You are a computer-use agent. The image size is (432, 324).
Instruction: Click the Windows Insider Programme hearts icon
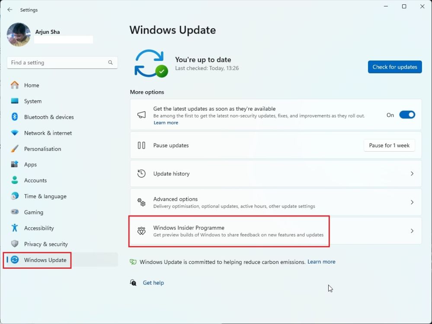[141, 231]
